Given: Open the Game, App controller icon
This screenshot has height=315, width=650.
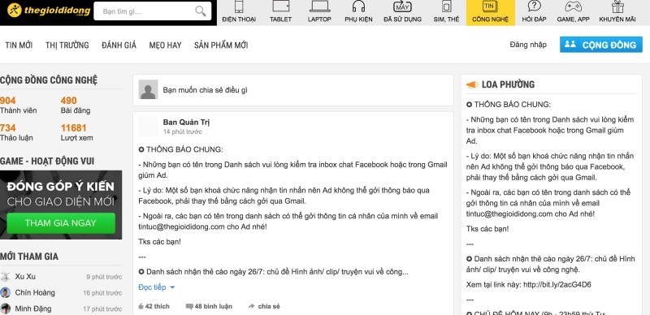Looking at the screenshot, I should (x=574, y=6).
